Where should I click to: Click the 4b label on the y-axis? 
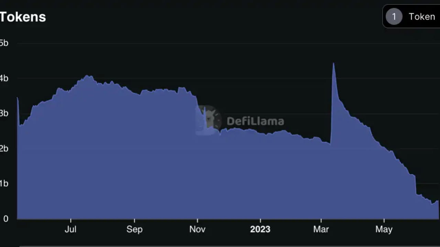(x=4, y=78)
